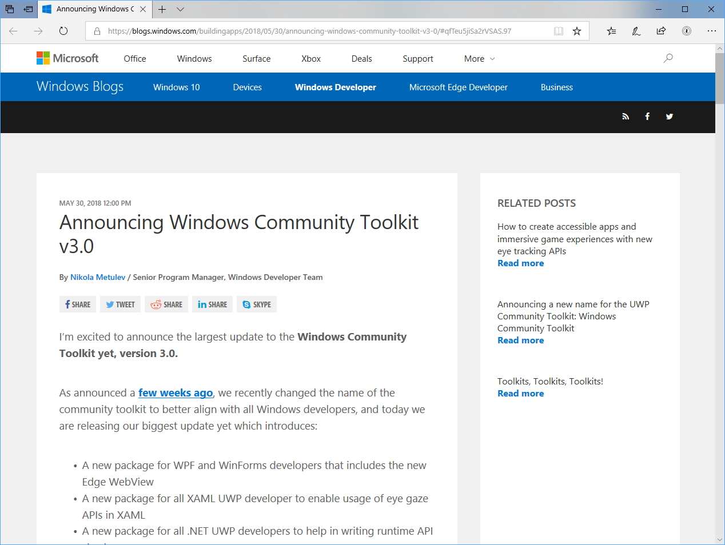Open the Facebook page icon

click(647, 117)
